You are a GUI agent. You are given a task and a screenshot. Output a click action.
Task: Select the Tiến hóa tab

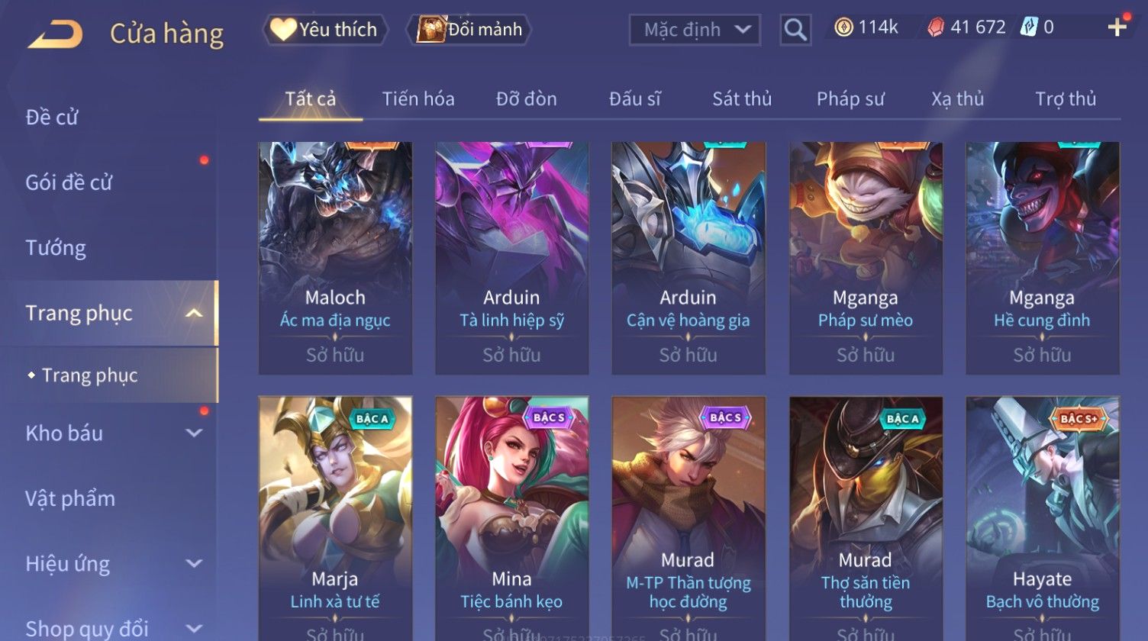click(418, 99)
